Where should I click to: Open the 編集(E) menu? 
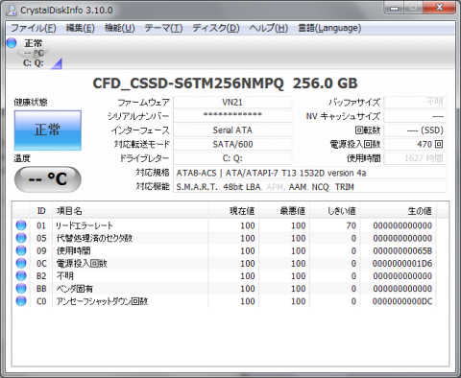80,28
